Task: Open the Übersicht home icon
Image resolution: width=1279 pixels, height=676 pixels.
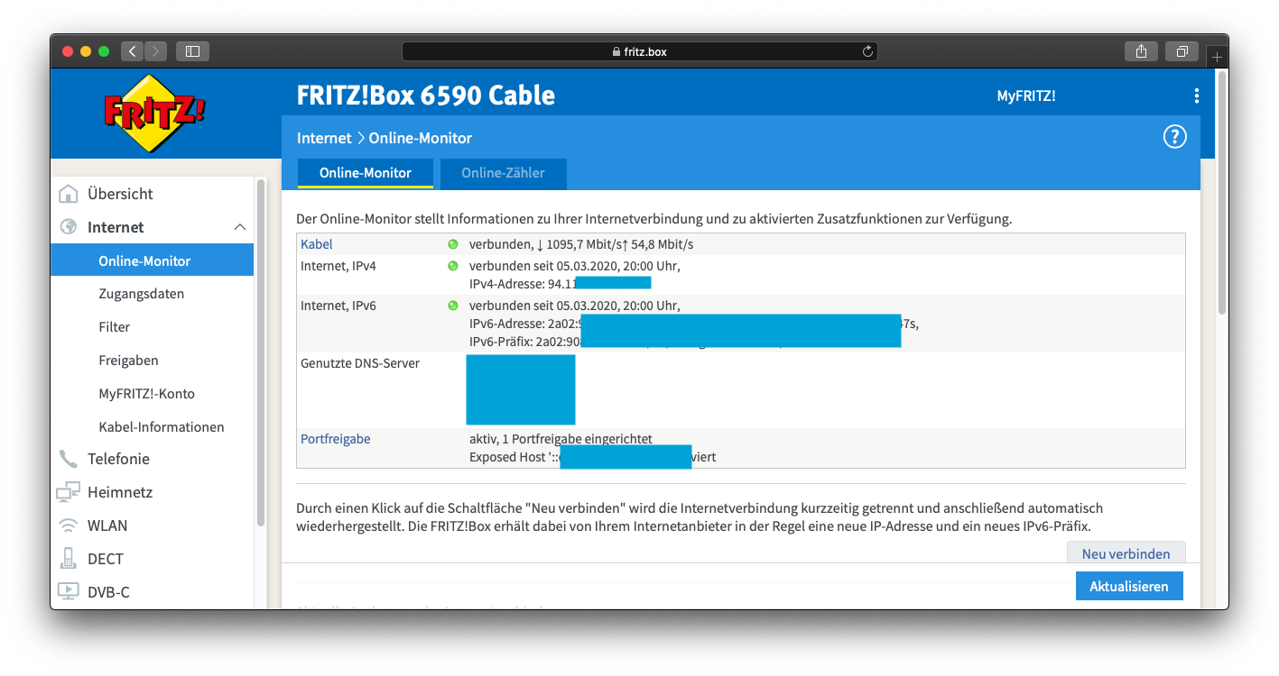Action: (x=68, y=194)
